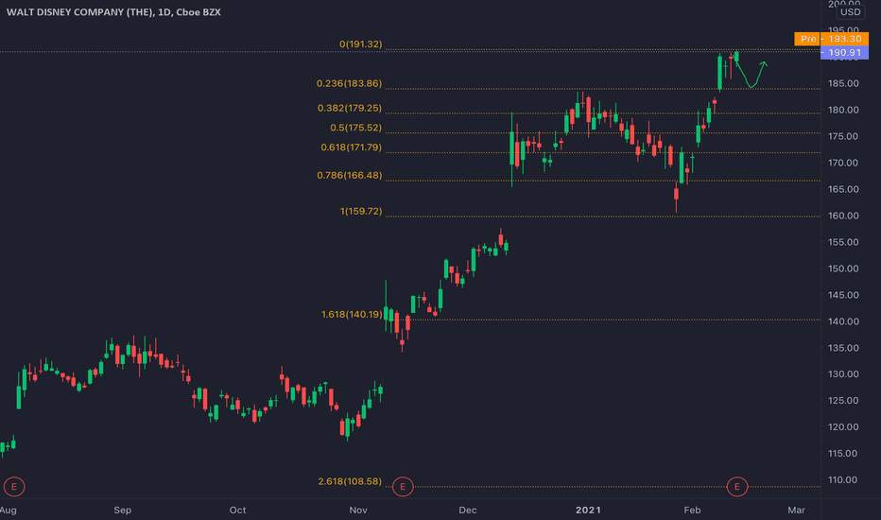This screenshot has width=881, height=520.
Task: Click the Dec label on time axis
Action: coord(468,510)
